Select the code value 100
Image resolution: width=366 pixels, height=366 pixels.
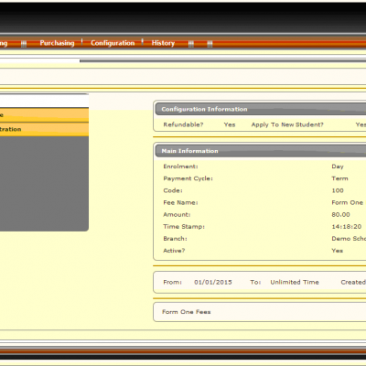pos(338,190)
